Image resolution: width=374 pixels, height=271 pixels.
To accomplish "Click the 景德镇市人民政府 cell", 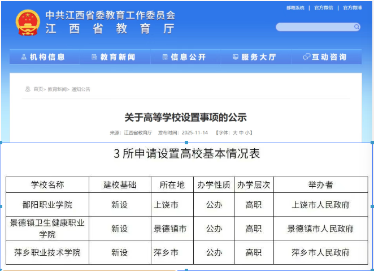I will (320, 229).
